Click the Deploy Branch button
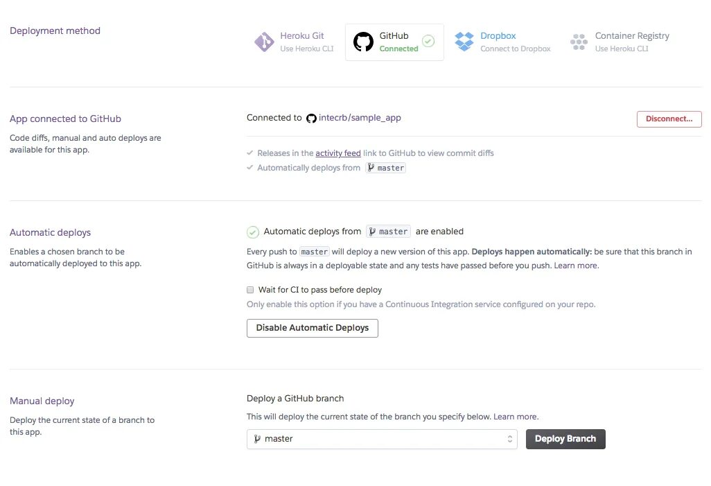Image resolution: width=711 pixels, height=486 pixels. coord(565,439)
